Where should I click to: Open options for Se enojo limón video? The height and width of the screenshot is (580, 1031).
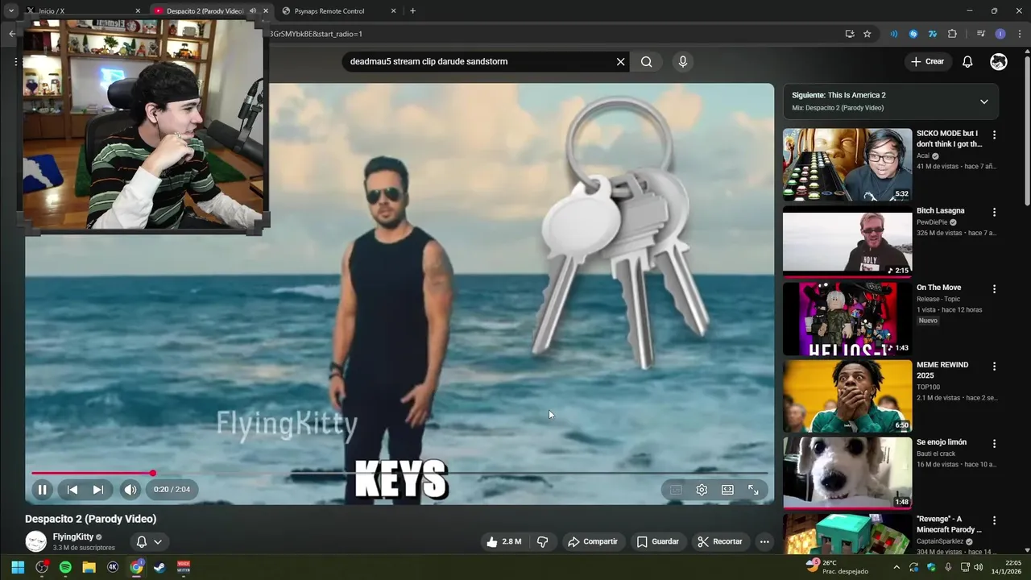pos(994,443)
